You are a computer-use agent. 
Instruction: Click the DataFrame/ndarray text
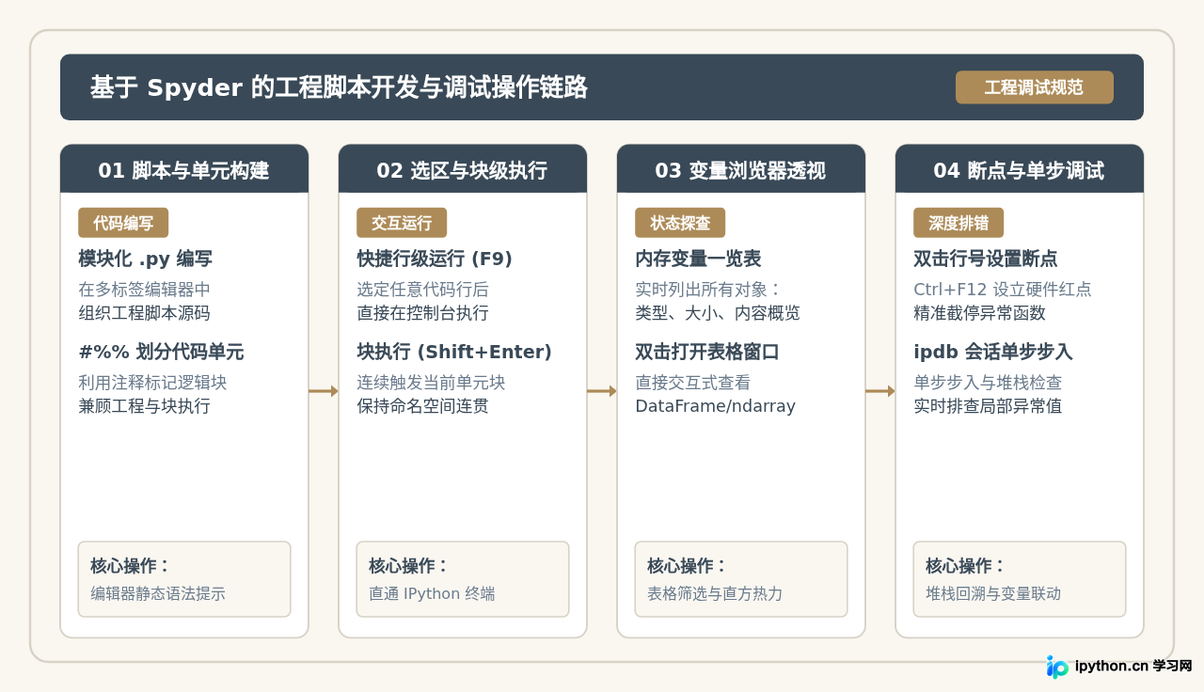(716, 406)
